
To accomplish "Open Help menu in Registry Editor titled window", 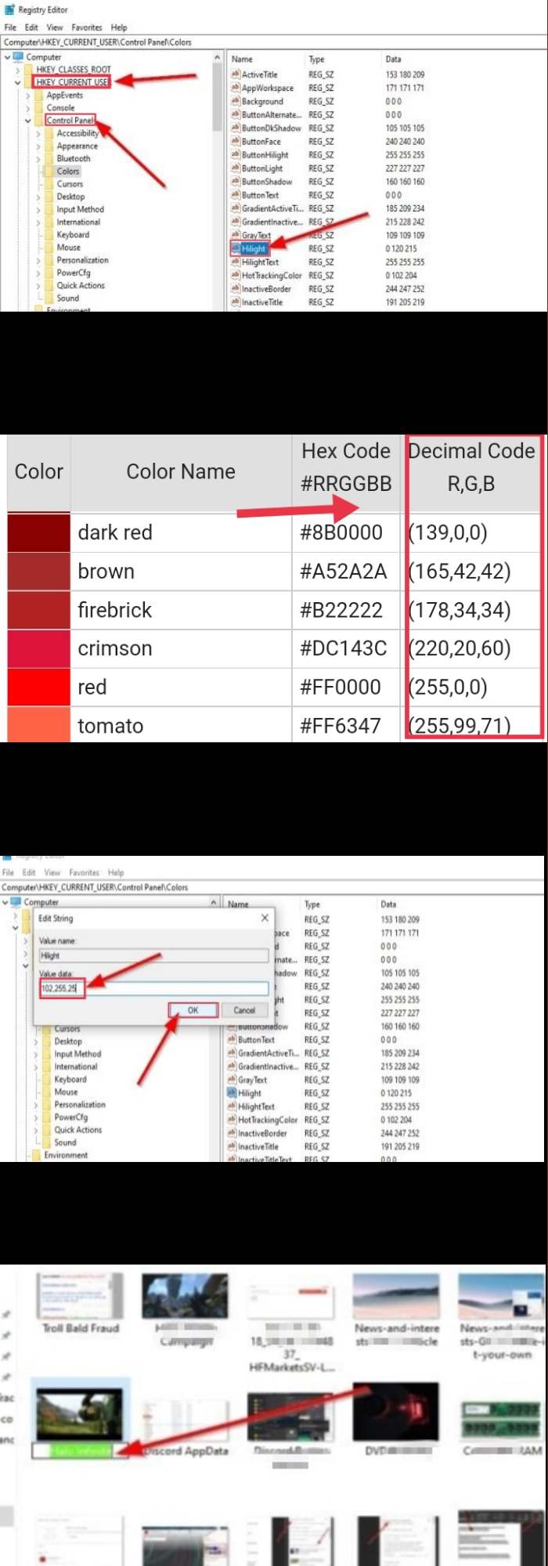I will click(119, 27).
